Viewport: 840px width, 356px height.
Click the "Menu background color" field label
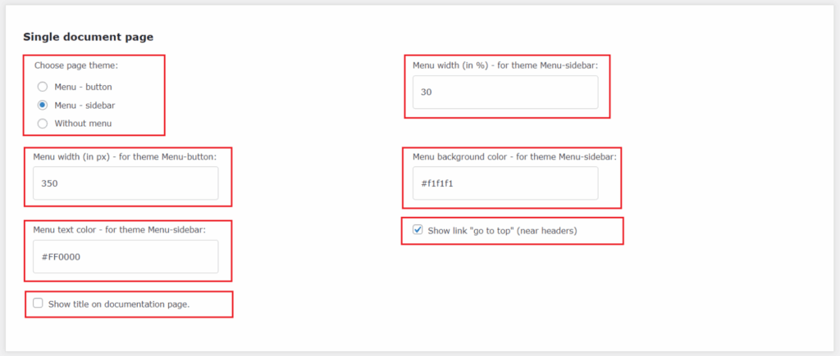click(514, 155)
